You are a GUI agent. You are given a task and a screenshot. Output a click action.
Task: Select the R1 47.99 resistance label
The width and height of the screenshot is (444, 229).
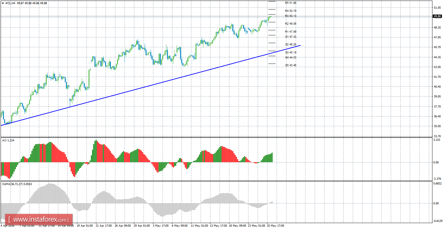[x=291, y=32]
